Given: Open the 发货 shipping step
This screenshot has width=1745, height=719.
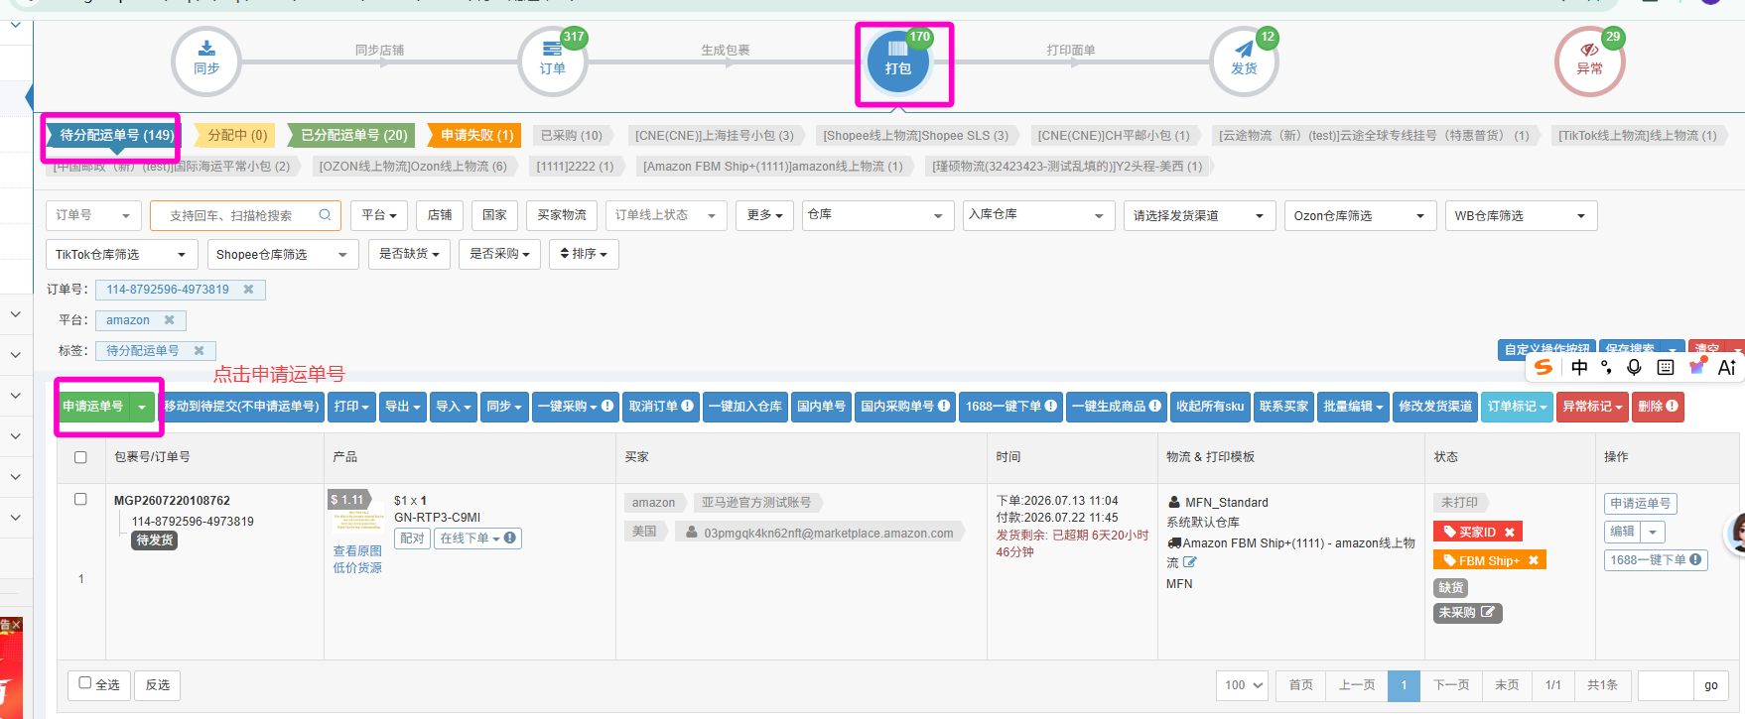Looking at the screenshot, I should 1244,61.
